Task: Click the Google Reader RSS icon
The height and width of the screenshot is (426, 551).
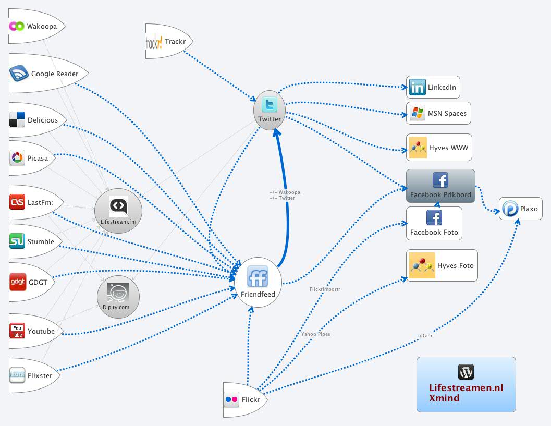Action: pyautogui.click(x=19, y=74)
